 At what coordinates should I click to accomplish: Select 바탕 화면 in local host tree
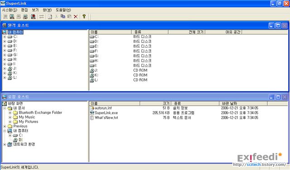point(15,104)
